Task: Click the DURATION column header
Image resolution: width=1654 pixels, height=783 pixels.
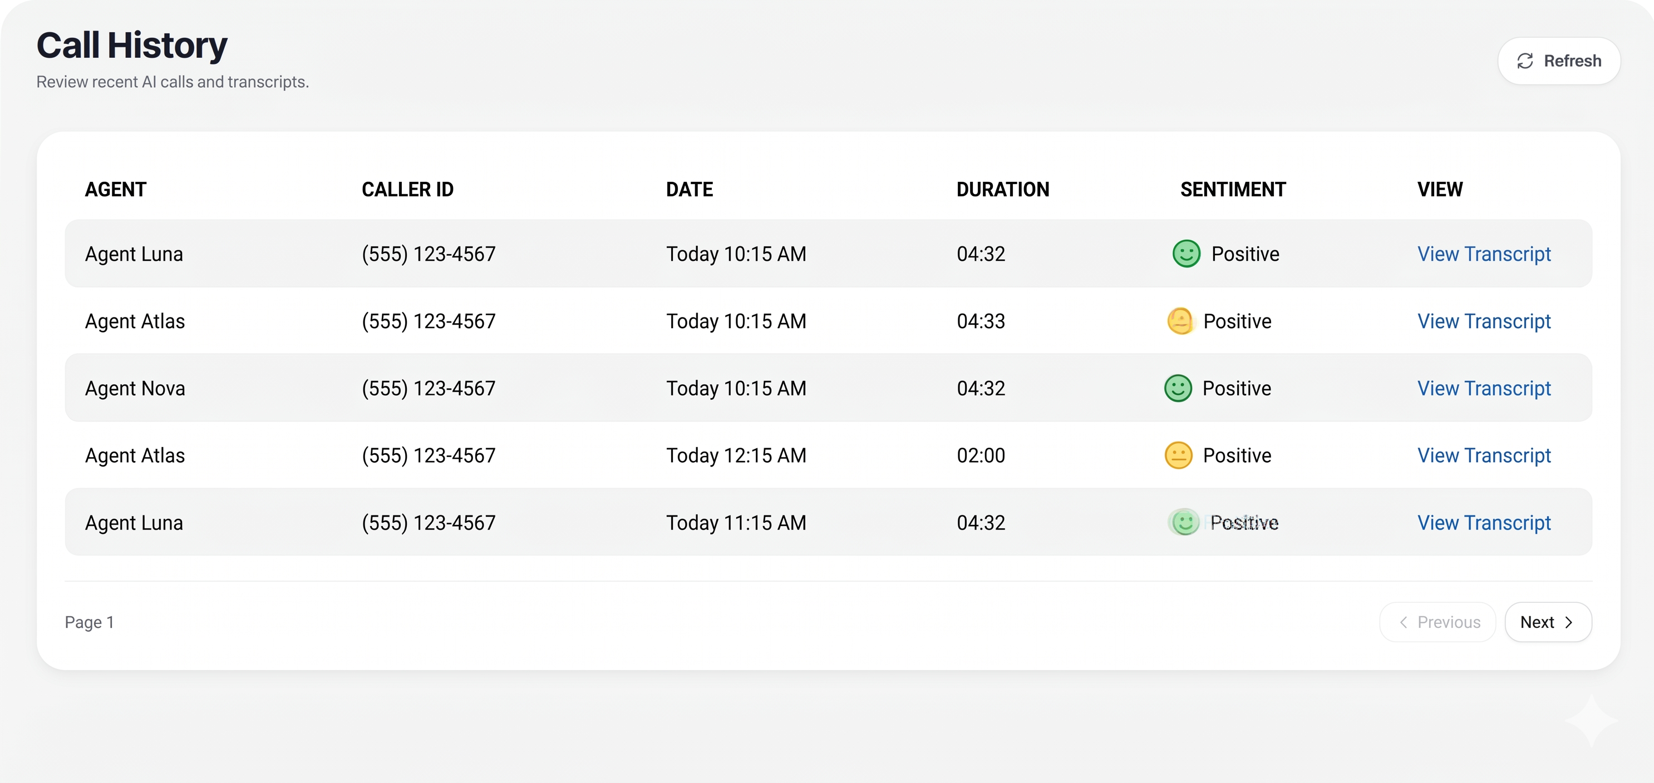Action: click(x=1002, y=189)
